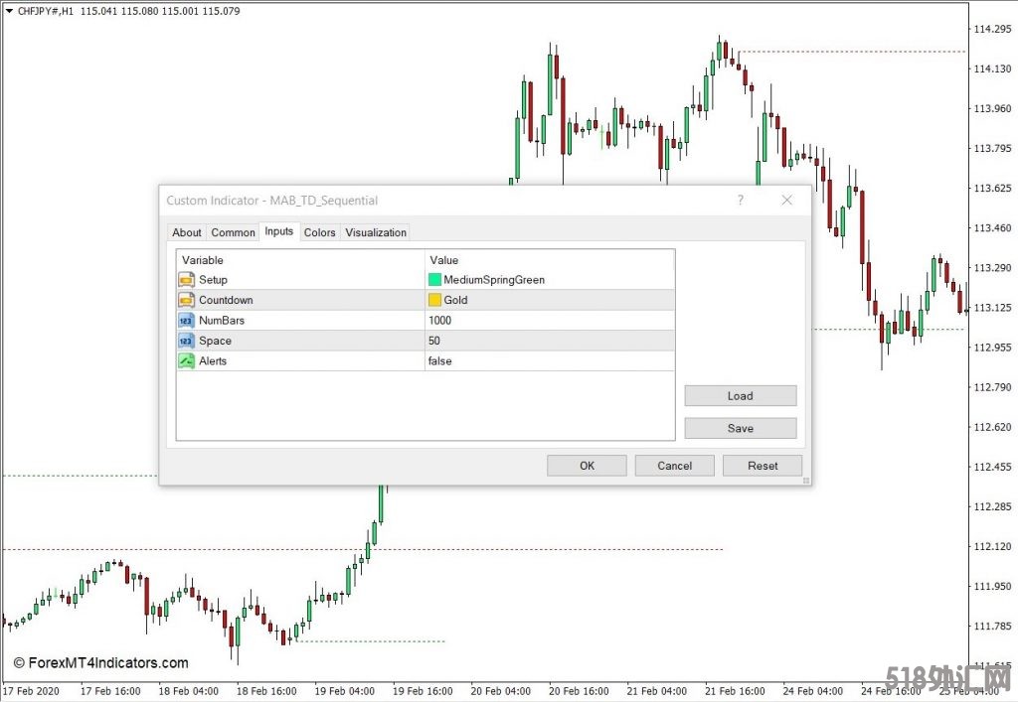
Task: Select the NumBars value 1000 field
Action: 549,321
